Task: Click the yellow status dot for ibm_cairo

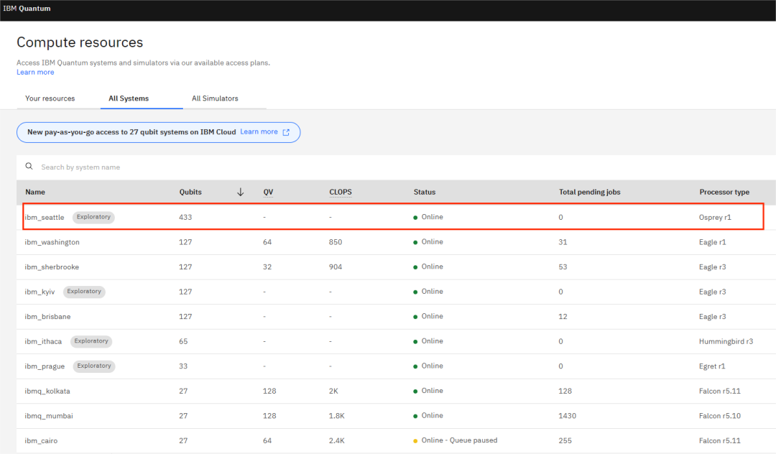Action: 415,440
